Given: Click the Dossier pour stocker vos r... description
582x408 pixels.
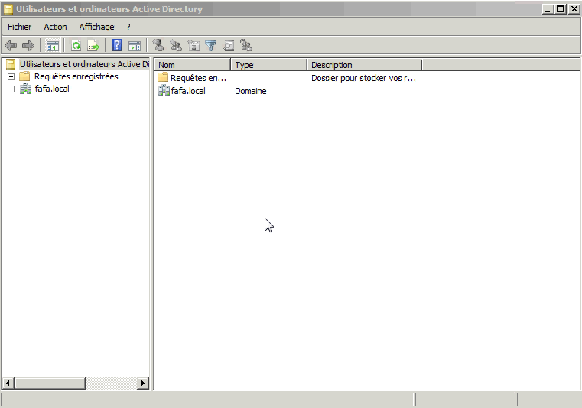Looking at the screenshot, I should click(363, 78).
